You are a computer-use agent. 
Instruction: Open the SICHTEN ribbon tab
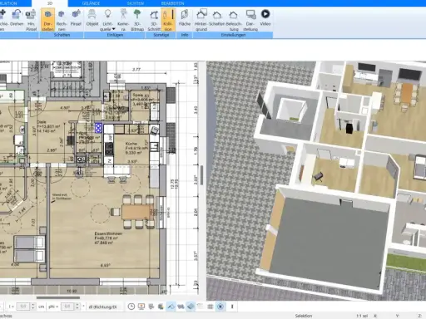point(136,3)
